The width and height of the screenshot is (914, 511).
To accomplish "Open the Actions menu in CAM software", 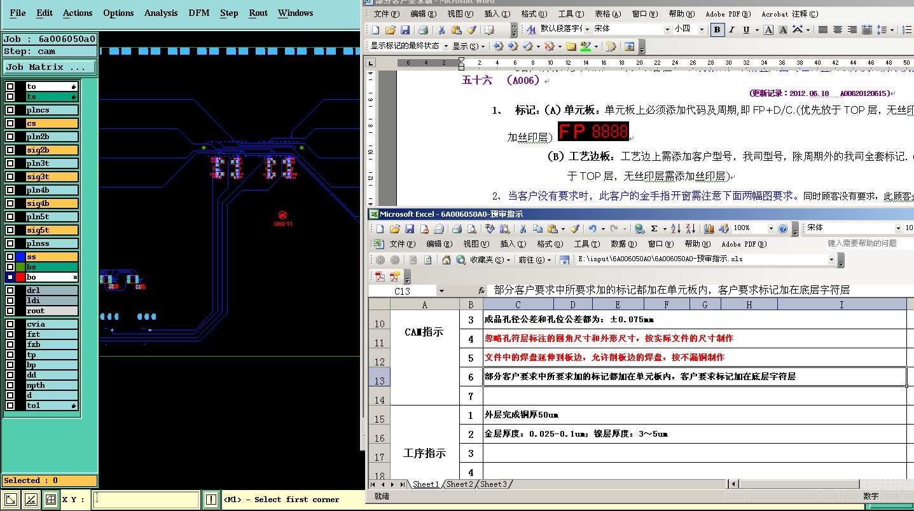I will tap(78, 13).
